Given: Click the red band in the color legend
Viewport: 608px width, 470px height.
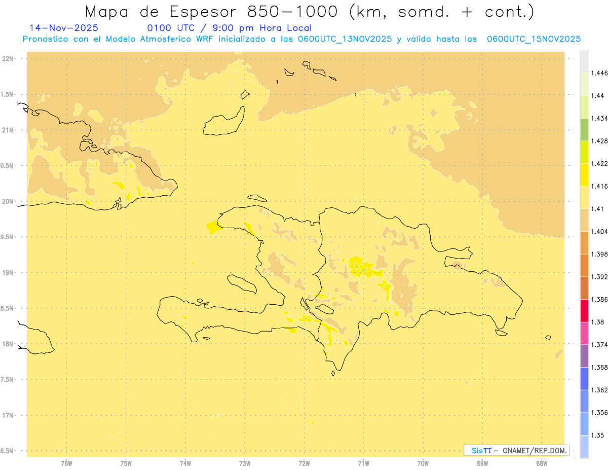Looking at the screenshot, I should pos(584,310).
